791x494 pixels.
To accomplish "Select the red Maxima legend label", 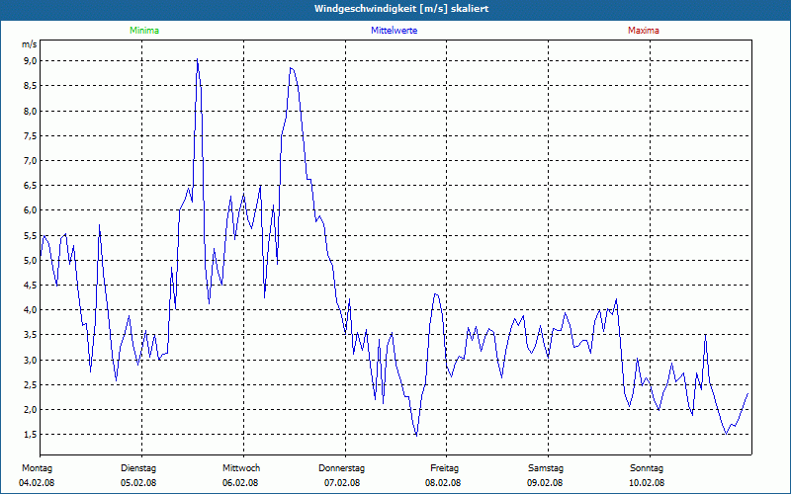I will point(644,31).
